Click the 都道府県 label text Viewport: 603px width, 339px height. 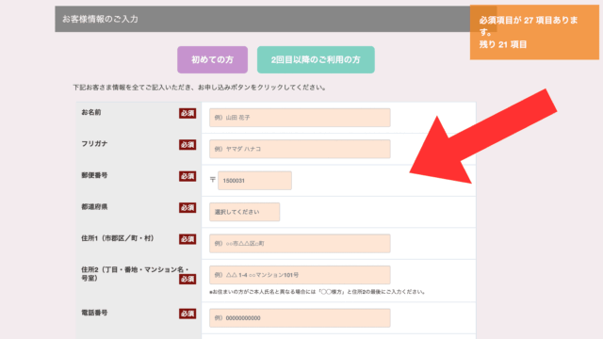[94, 207]
